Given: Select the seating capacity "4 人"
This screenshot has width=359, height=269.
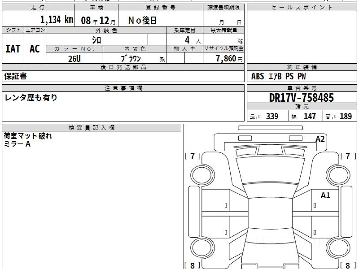Looking at the screenshot, I should (x=193, y=40).
